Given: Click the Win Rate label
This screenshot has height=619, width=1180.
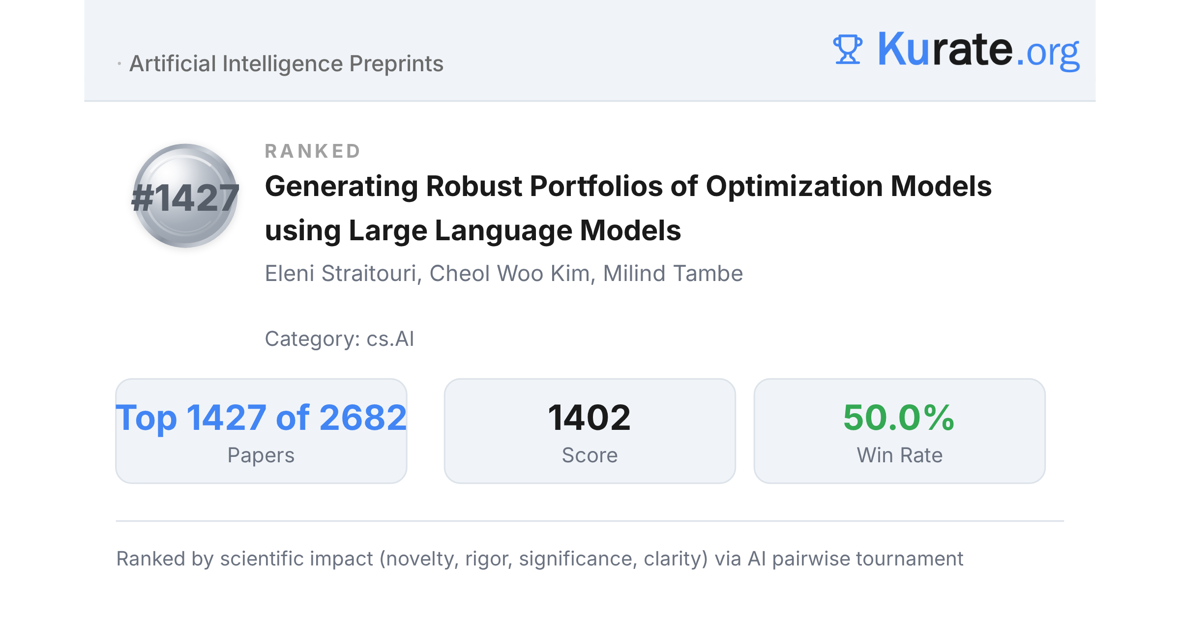Looking at the screenshot, I should coord(899,455).
